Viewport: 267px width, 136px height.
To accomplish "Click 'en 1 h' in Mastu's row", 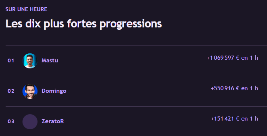I will click(250, 58).
